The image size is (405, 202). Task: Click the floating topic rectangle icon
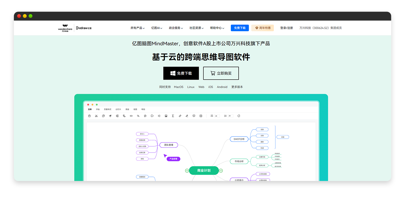point(131,116)
